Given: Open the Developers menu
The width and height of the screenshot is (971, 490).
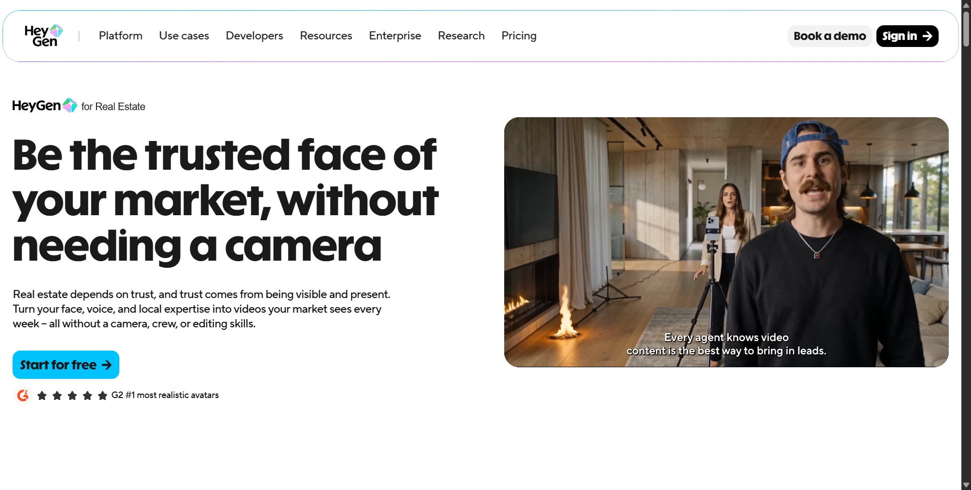Looking at the screenshot, I should (254, 36).
